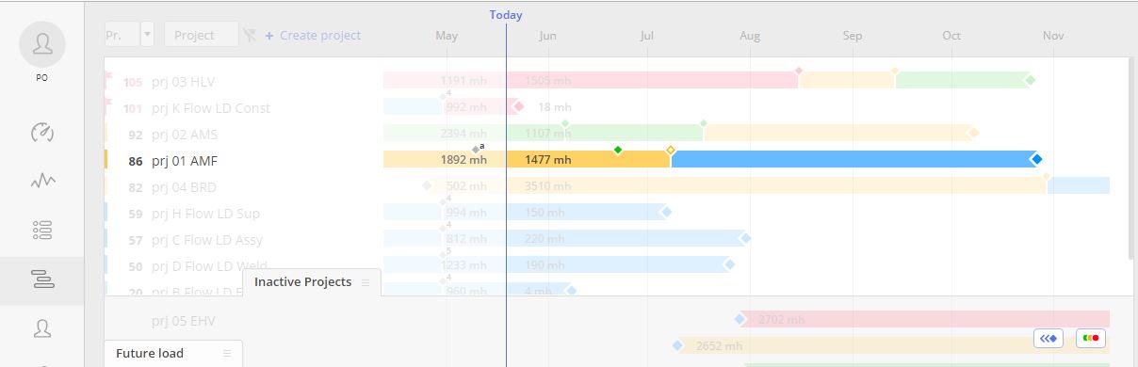Open the Pr. priority dropdown arrow
Viewport: 1138px width, 367px height.
coord(147,35)
